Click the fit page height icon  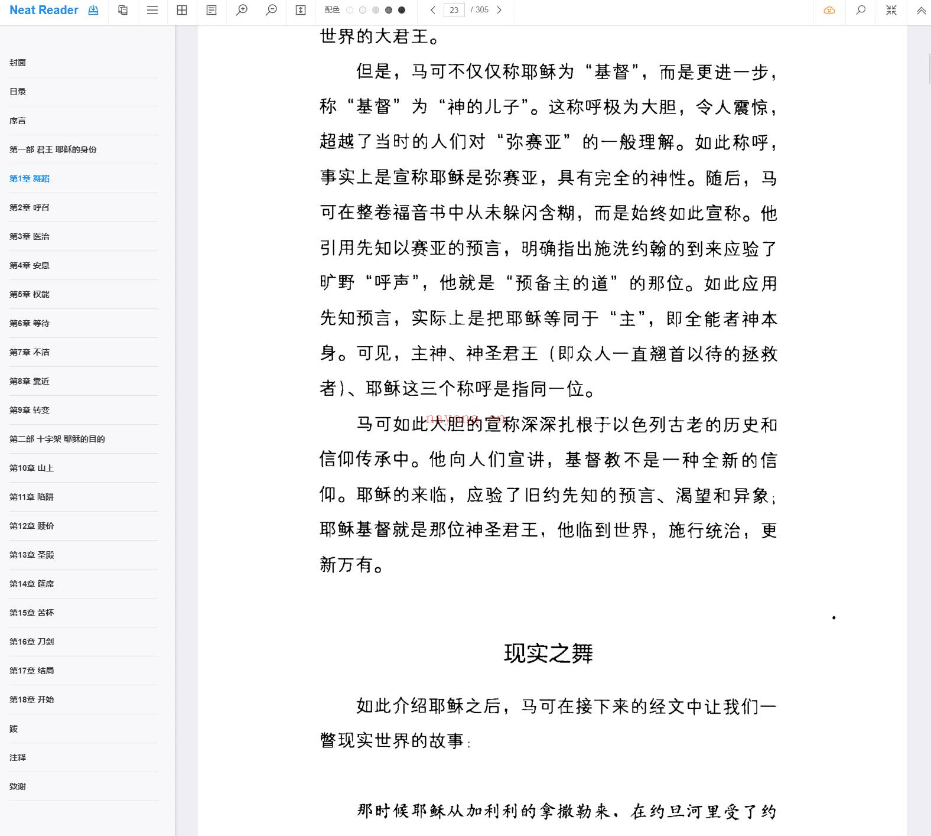[301, 10]
